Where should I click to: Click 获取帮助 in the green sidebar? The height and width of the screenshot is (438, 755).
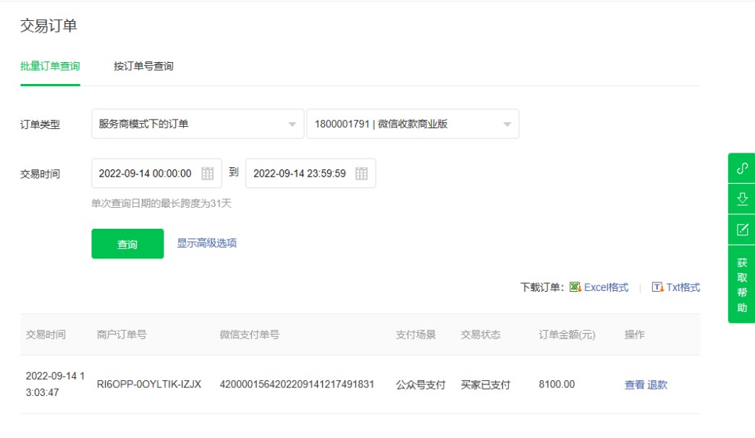(x=742, y=285)
